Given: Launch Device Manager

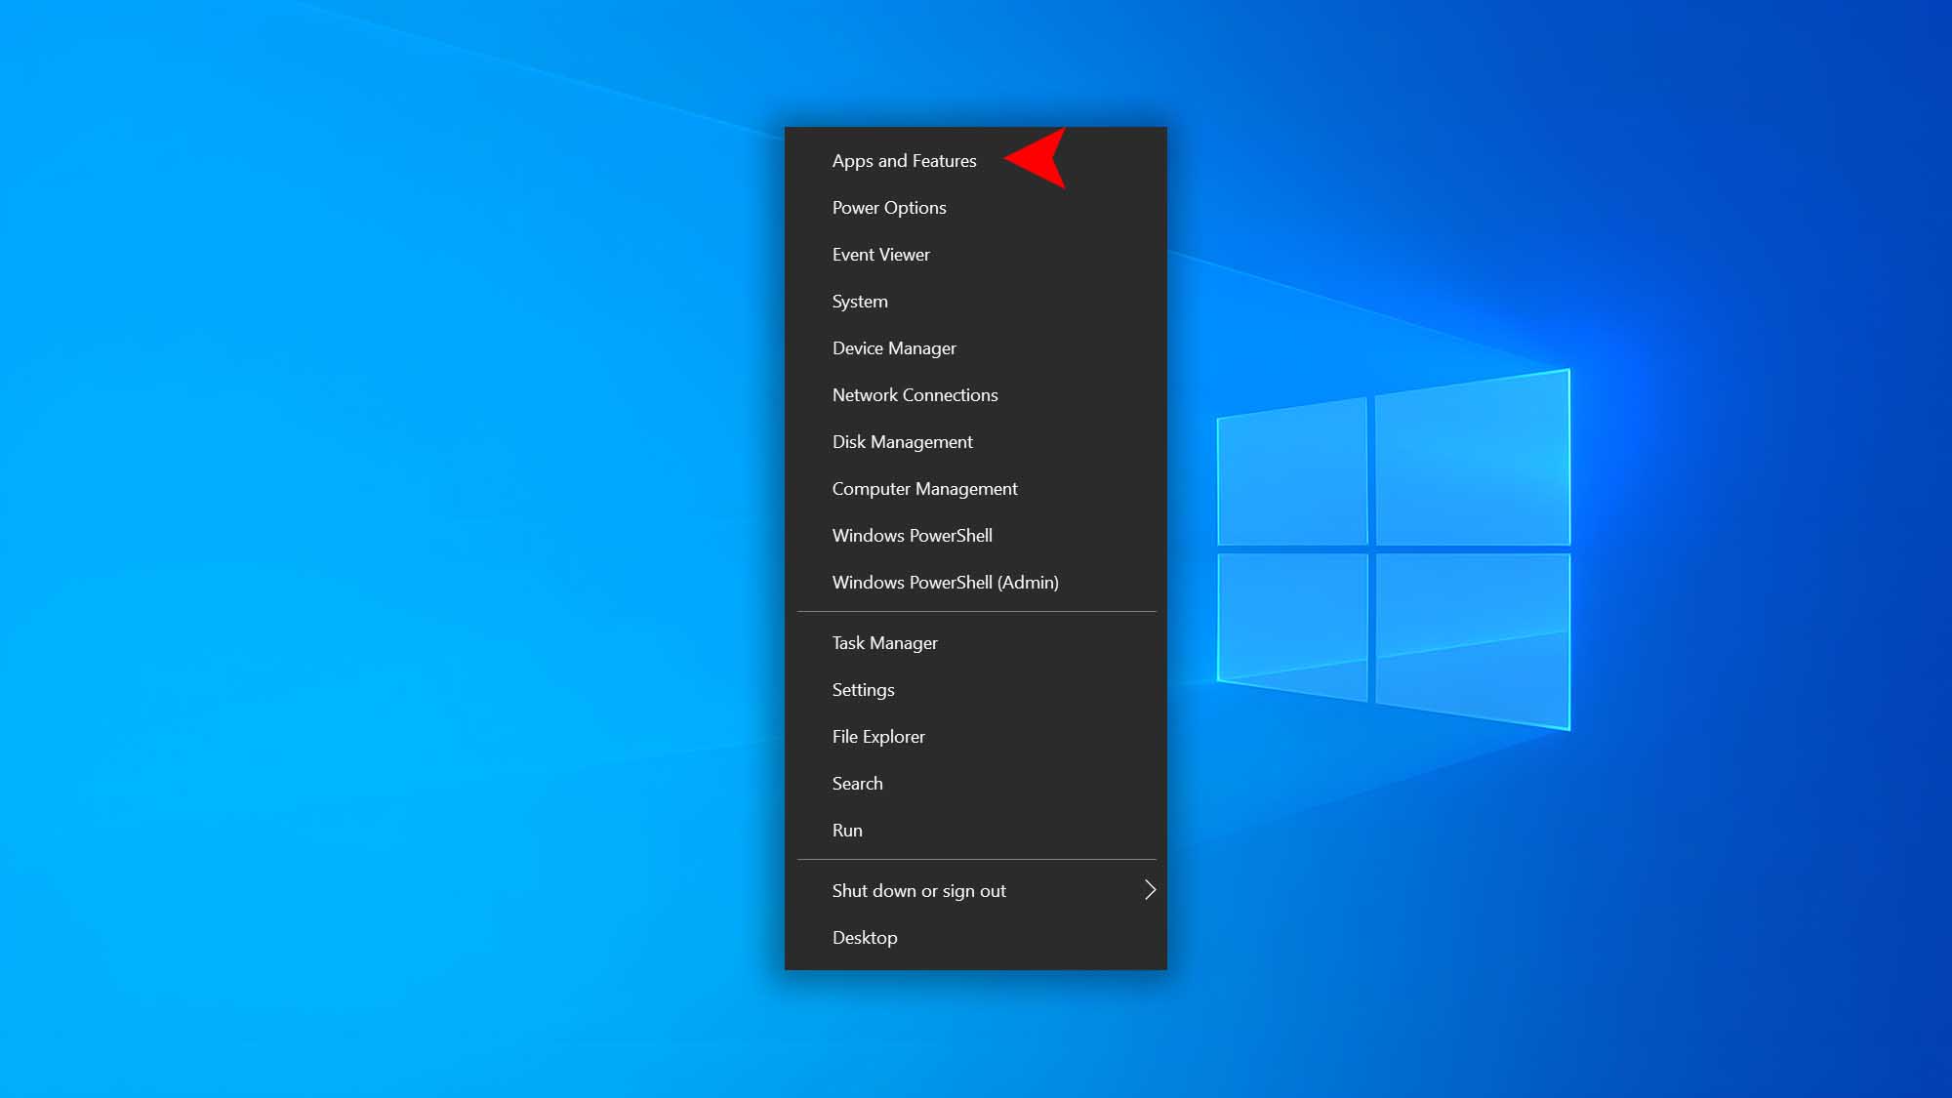Looking at the screenshot, I should (x=975, y=348).
